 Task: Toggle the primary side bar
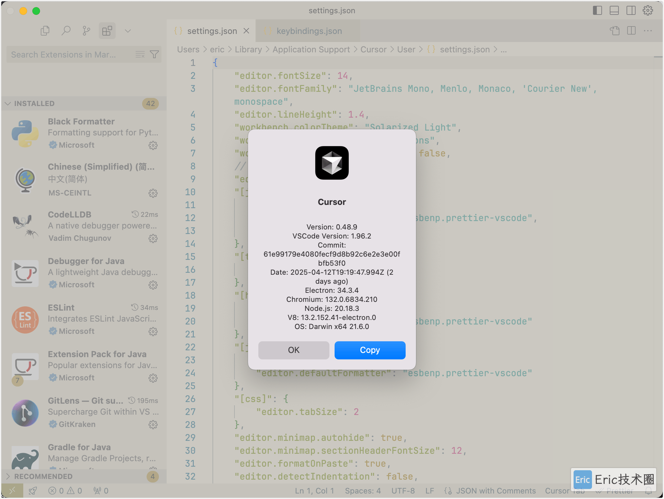[x=597, y=10]
